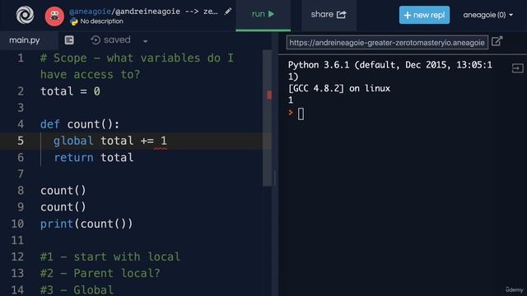Click 'count()' on line 8
Screen dimensions: 527x296
pyautogui.click(x=63, y=191)
